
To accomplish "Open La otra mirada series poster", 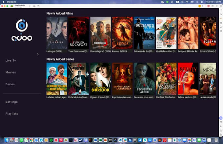I will point(208,79).
